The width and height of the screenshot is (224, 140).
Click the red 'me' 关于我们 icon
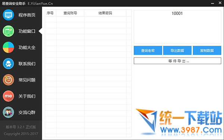(x=8, y=96)
